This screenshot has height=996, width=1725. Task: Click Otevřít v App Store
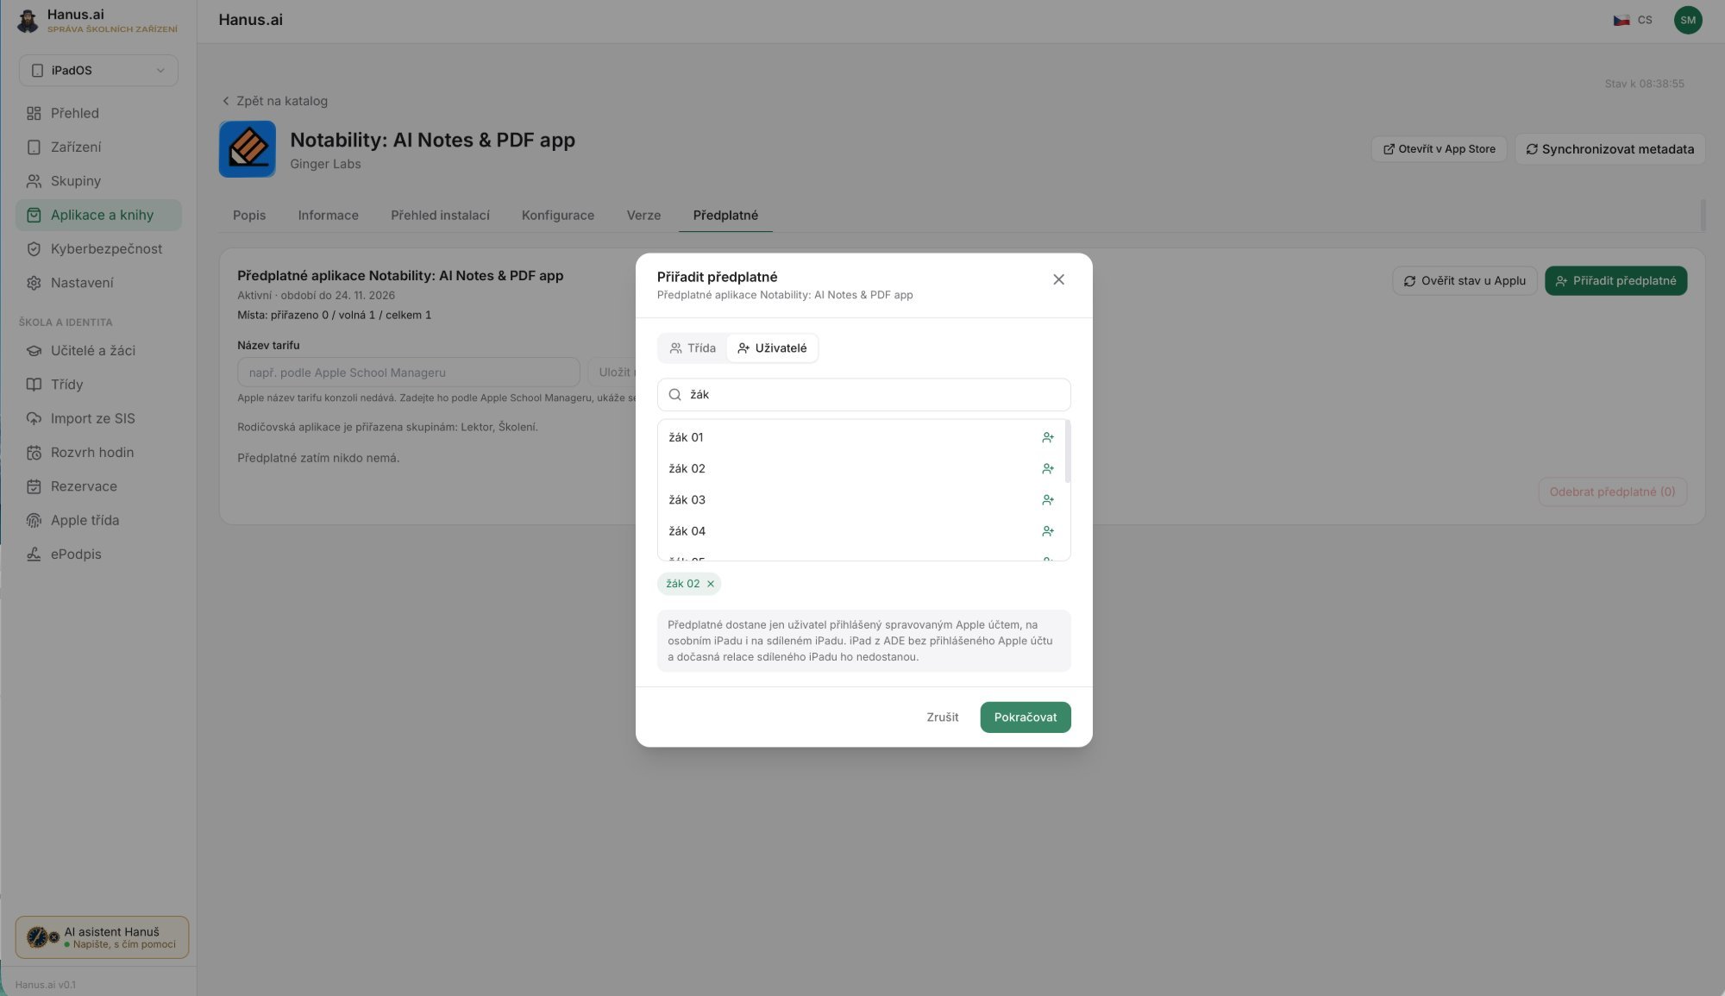(x=1439, y=149)
